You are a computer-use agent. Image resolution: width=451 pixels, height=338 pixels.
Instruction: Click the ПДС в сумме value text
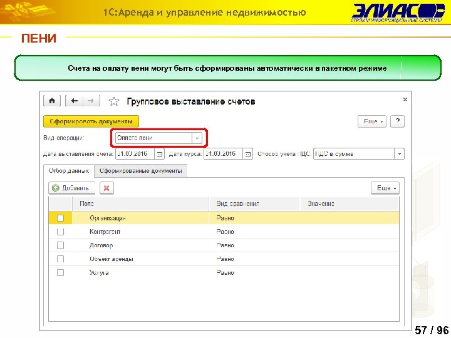click(x=334, y=154)
